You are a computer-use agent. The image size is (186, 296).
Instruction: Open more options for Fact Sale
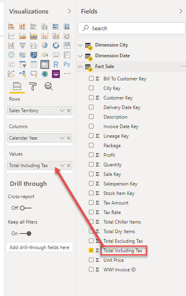(x=183, y=66)
